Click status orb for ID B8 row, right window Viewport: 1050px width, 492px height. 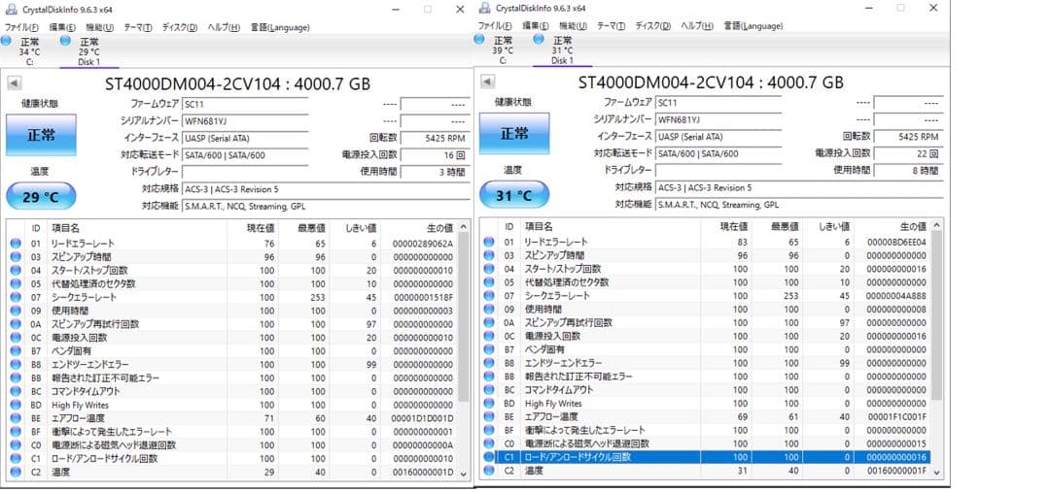click(x=489, y=363)
